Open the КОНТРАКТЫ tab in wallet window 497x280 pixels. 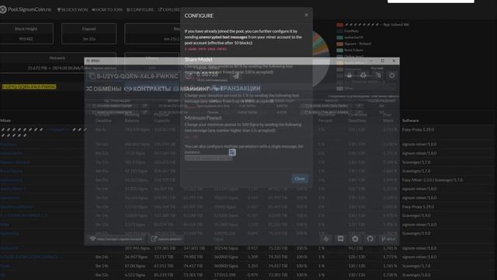[148, 89]
